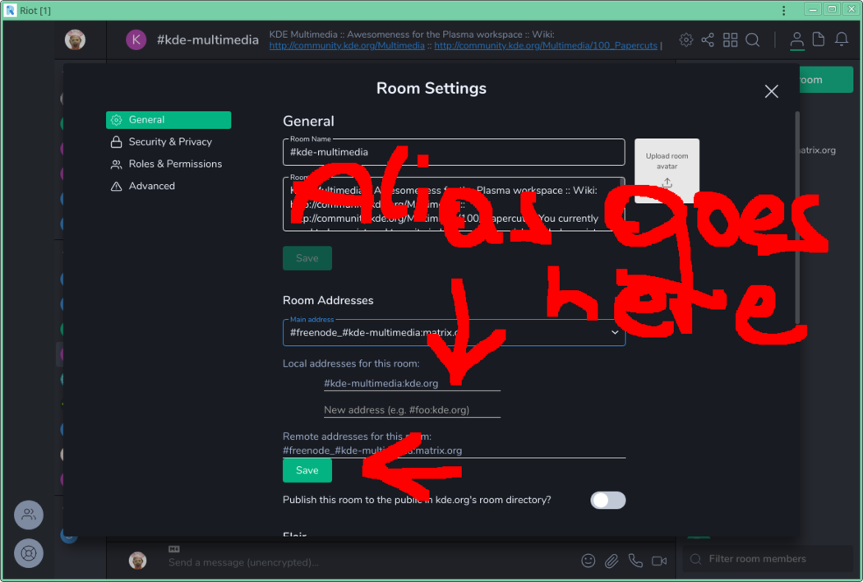The height and width of the screenshot is (582, 863).
Task: Click the search magnifier icon in header
Action: (752, 40)
